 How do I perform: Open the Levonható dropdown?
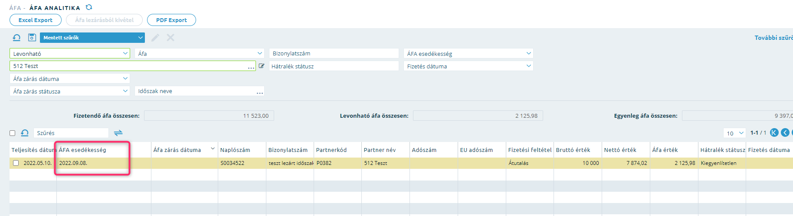70,53
